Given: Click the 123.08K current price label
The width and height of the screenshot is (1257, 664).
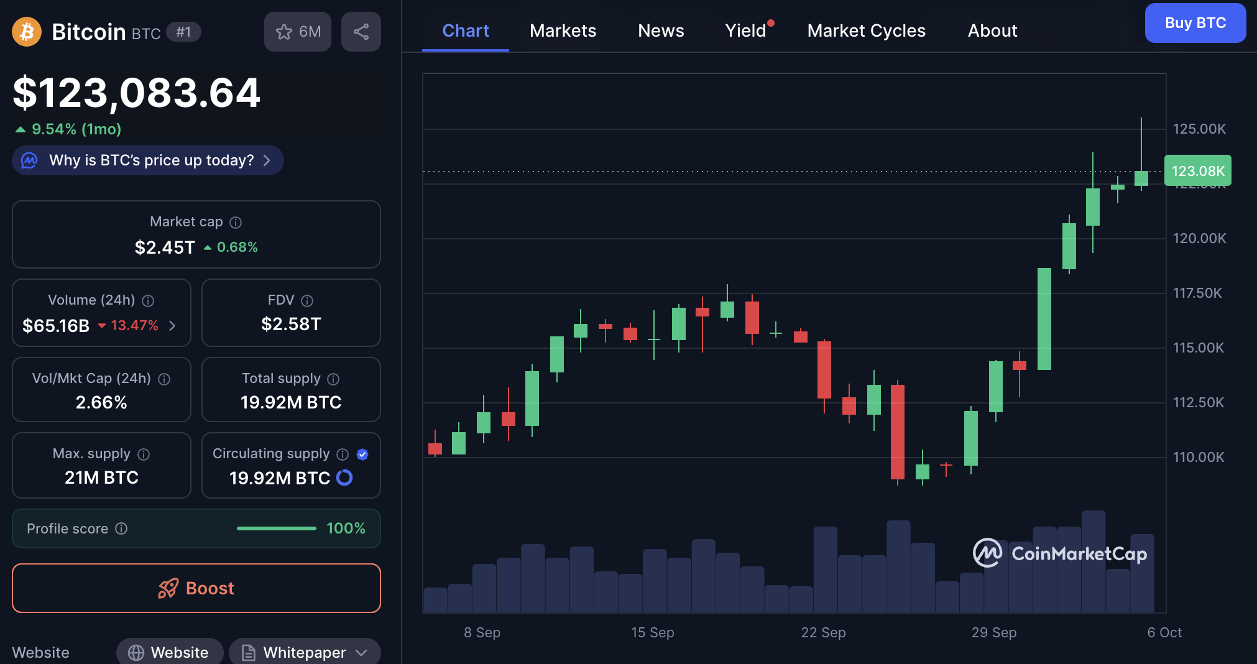Looking at the screenshot, I should pos(1197,171).
